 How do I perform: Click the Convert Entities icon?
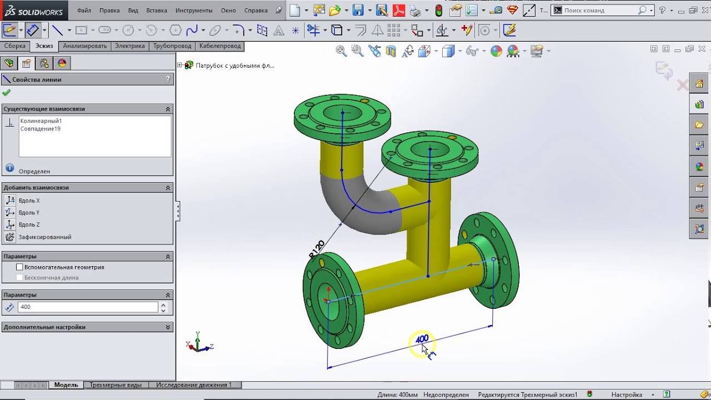click(337, 30)
